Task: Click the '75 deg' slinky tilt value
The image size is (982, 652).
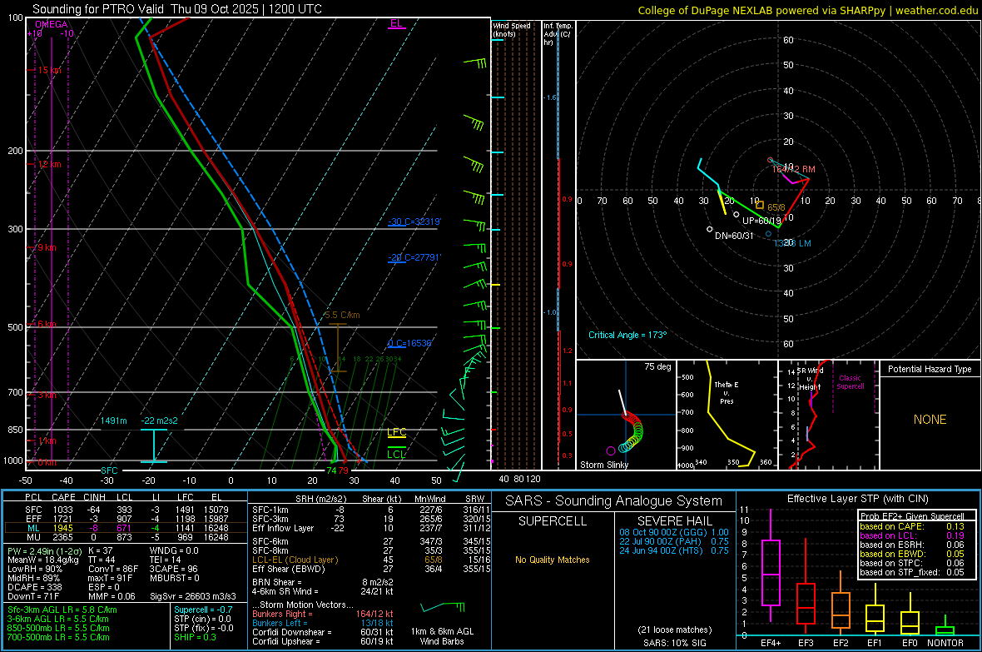Action: pos(657,366)
